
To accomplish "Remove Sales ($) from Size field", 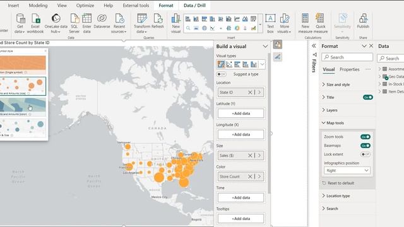I will pyautogui.click(x=250, y=155).
